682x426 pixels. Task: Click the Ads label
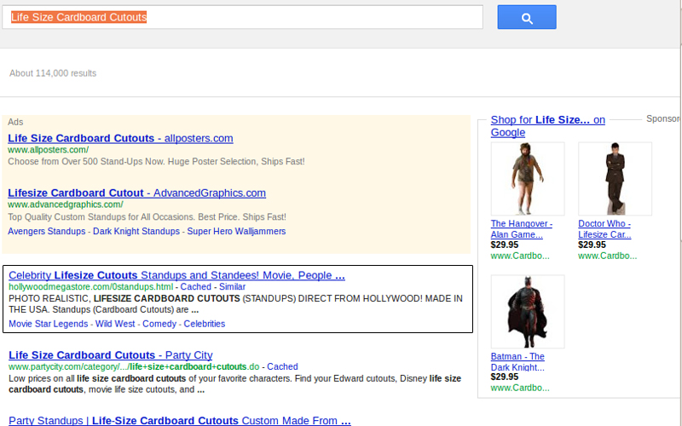[x=15, y=122]
